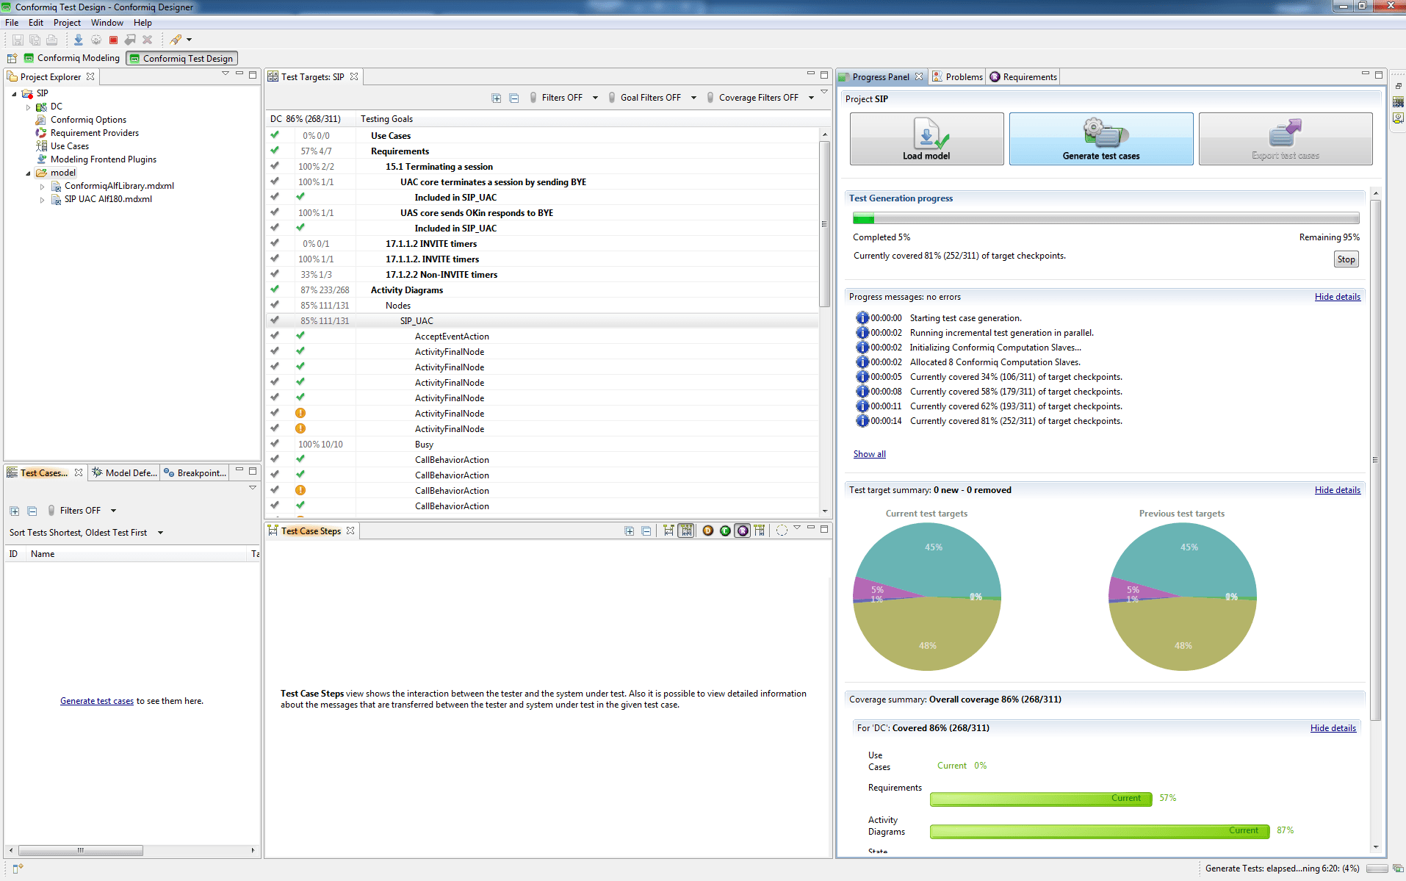Click the Activity Diagrams 87% coverage bar
Screen dimensions: 1406x881
1100,831
